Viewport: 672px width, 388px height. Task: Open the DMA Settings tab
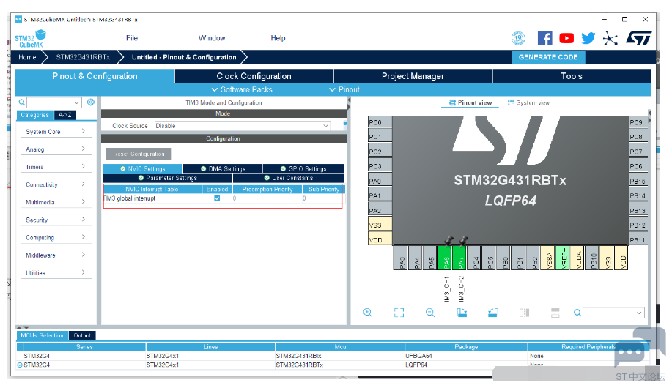coord(223,168)
